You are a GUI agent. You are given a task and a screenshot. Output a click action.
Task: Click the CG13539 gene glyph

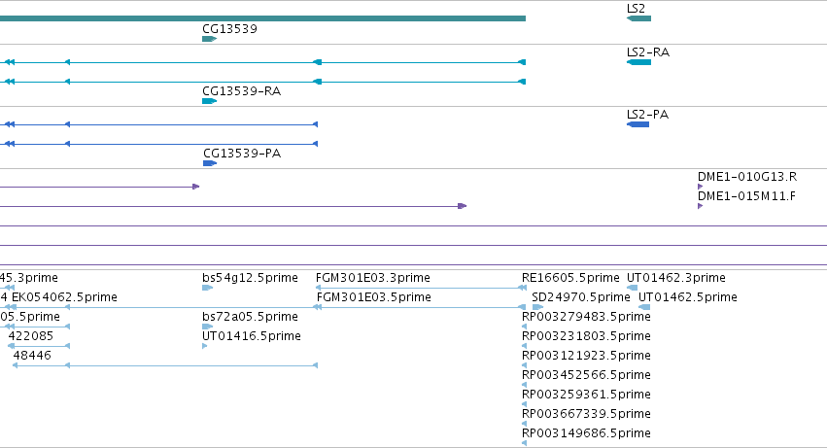pyautogui.click(x=209, y=39)
